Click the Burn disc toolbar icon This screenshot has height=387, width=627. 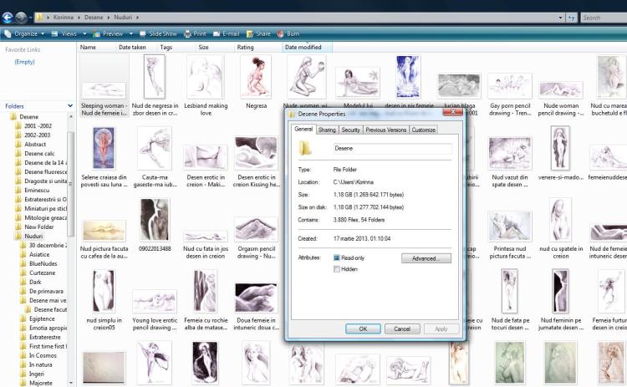pyautogui.click(x=280, y=34)
